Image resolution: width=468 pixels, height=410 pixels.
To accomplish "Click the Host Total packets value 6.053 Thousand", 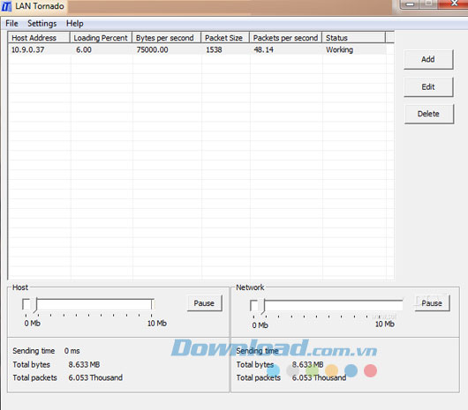I will (95, 377).
